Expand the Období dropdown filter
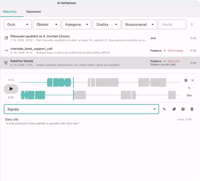200x181 pixels. 47,24
